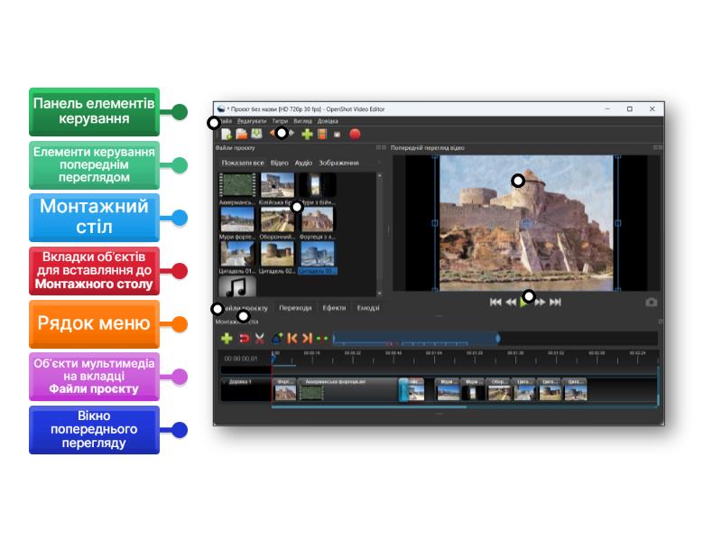Take a snapshot with the camera icon

point(651,303)
